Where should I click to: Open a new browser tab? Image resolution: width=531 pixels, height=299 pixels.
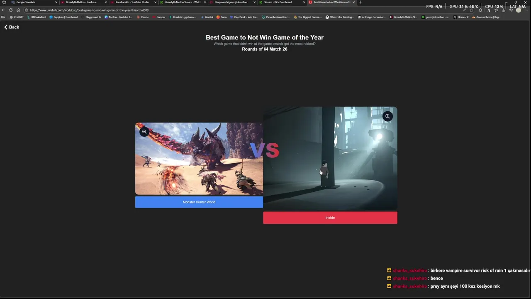pyautogui.click(x=360, y=2)
